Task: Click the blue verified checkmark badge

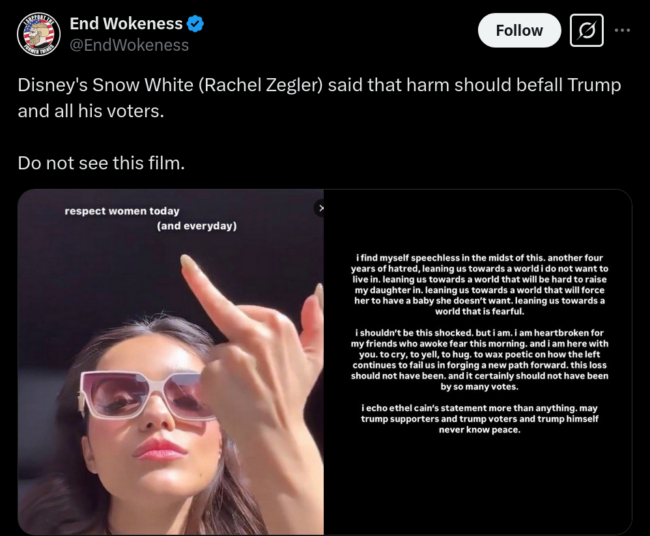Action: point(195,23)
